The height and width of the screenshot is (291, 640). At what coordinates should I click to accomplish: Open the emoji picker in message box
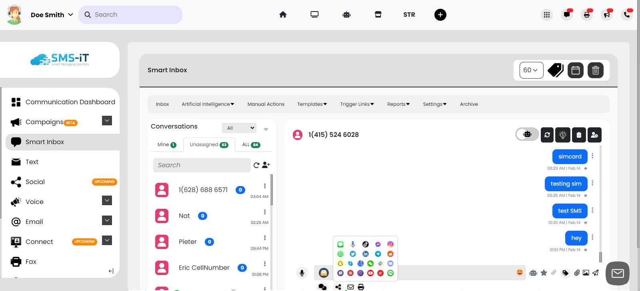pos(520,272)
